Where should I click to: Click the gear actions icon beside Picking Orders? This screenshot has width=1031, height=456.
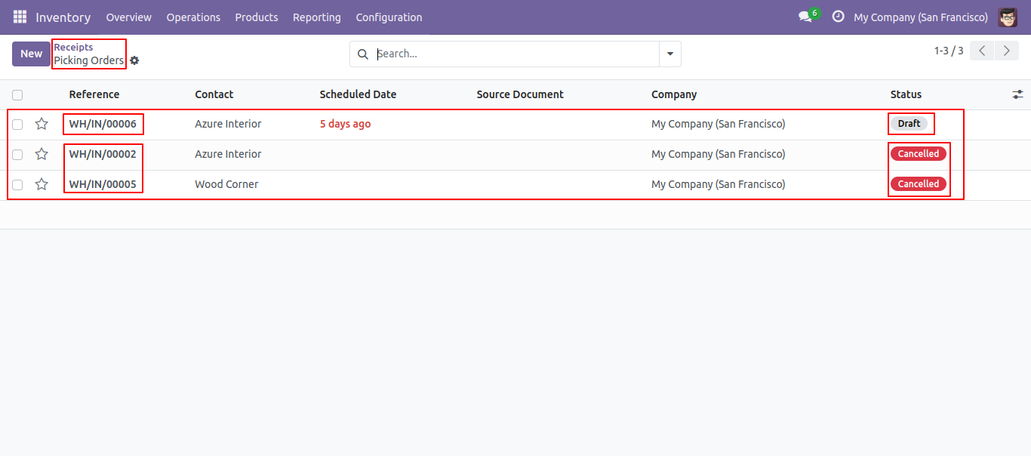pyautogui.click(x=134, y=60)
